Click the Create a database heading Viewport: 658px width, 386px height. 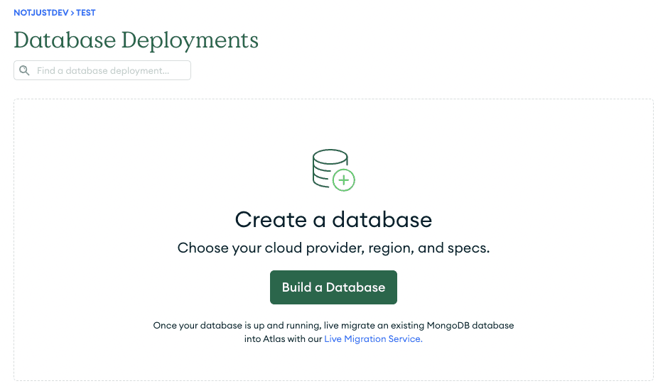pyautogui.click(x=333, y=219)
